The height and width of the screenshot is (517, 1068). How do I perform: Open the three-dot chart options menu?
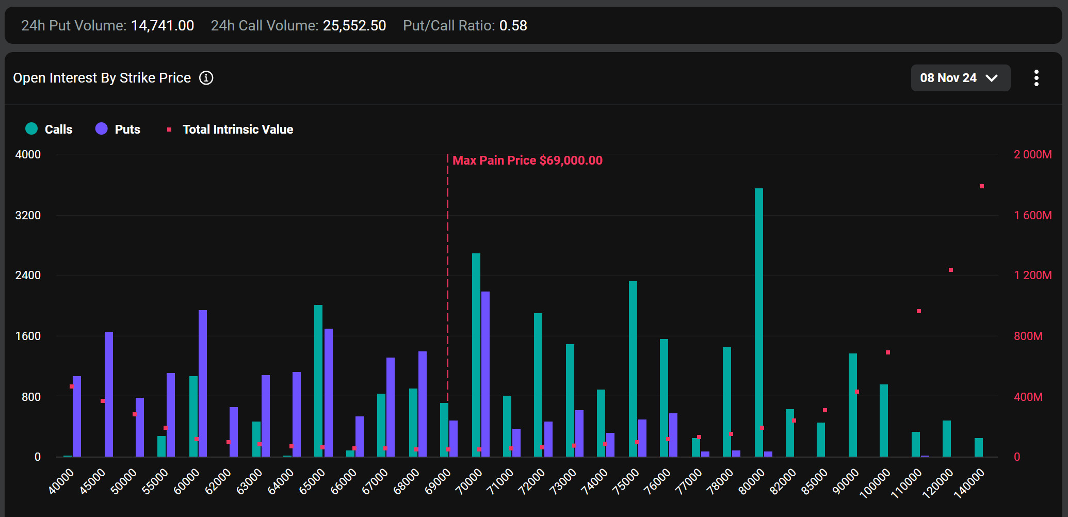1036,78
